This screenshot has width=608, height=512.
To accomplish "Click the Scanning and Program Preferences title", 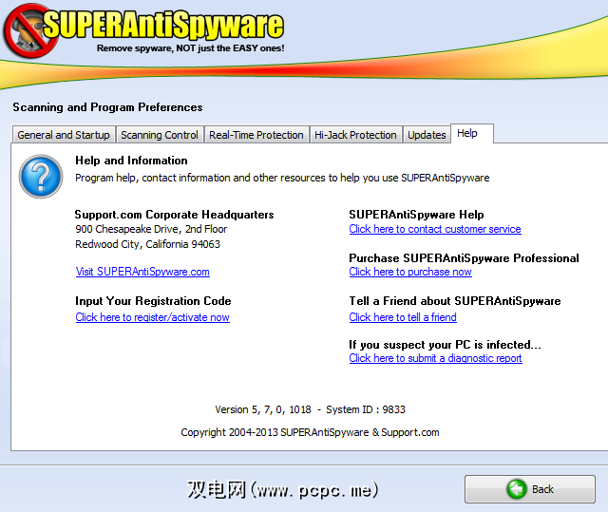I will [107, 107].
